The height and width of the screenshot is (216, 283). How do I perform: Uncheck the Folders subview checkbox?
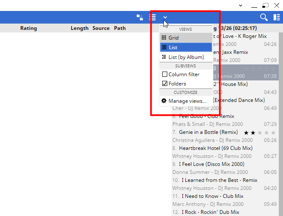click(165, 84)
